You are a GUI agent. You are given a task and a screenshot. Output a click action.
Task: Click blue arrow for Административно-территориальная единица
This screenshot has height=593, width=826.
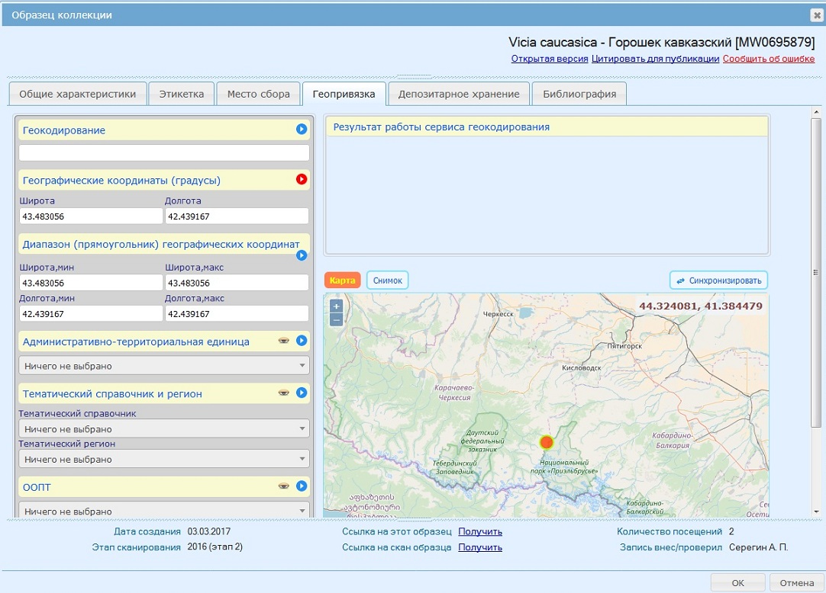pos(302,341)
